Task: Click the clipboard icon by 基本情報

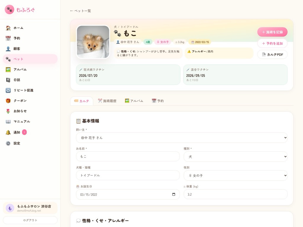Action: pyautogui.click(x=78, y=121)
